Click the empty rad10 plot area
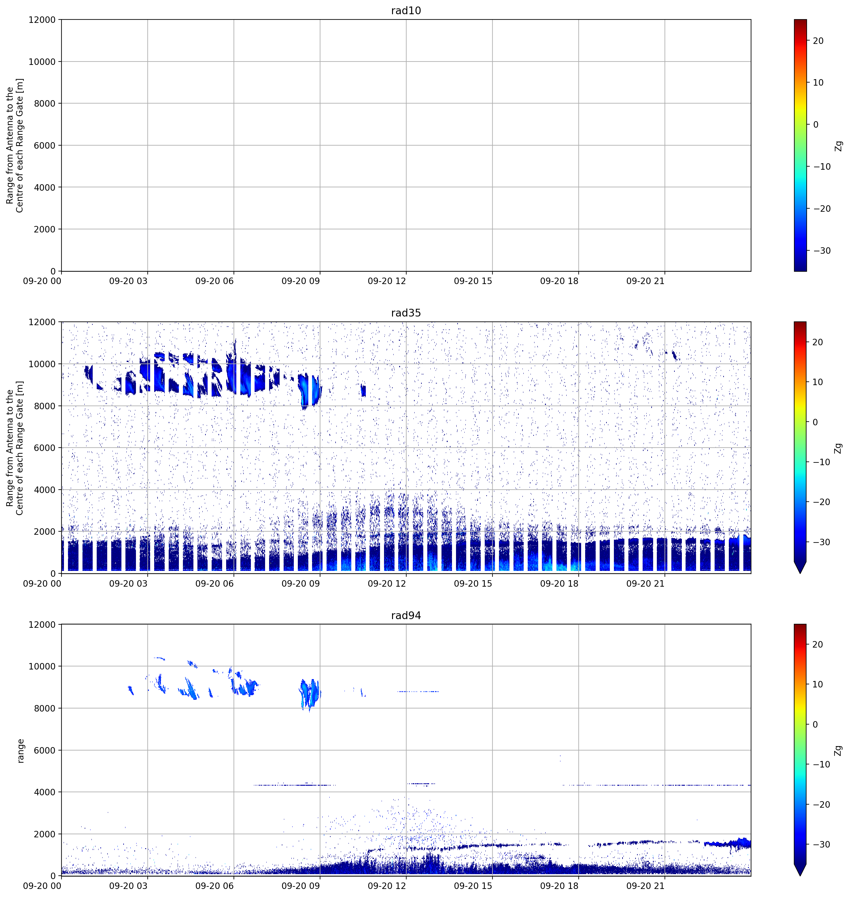The image size is (849, 897). click(406, 145)
